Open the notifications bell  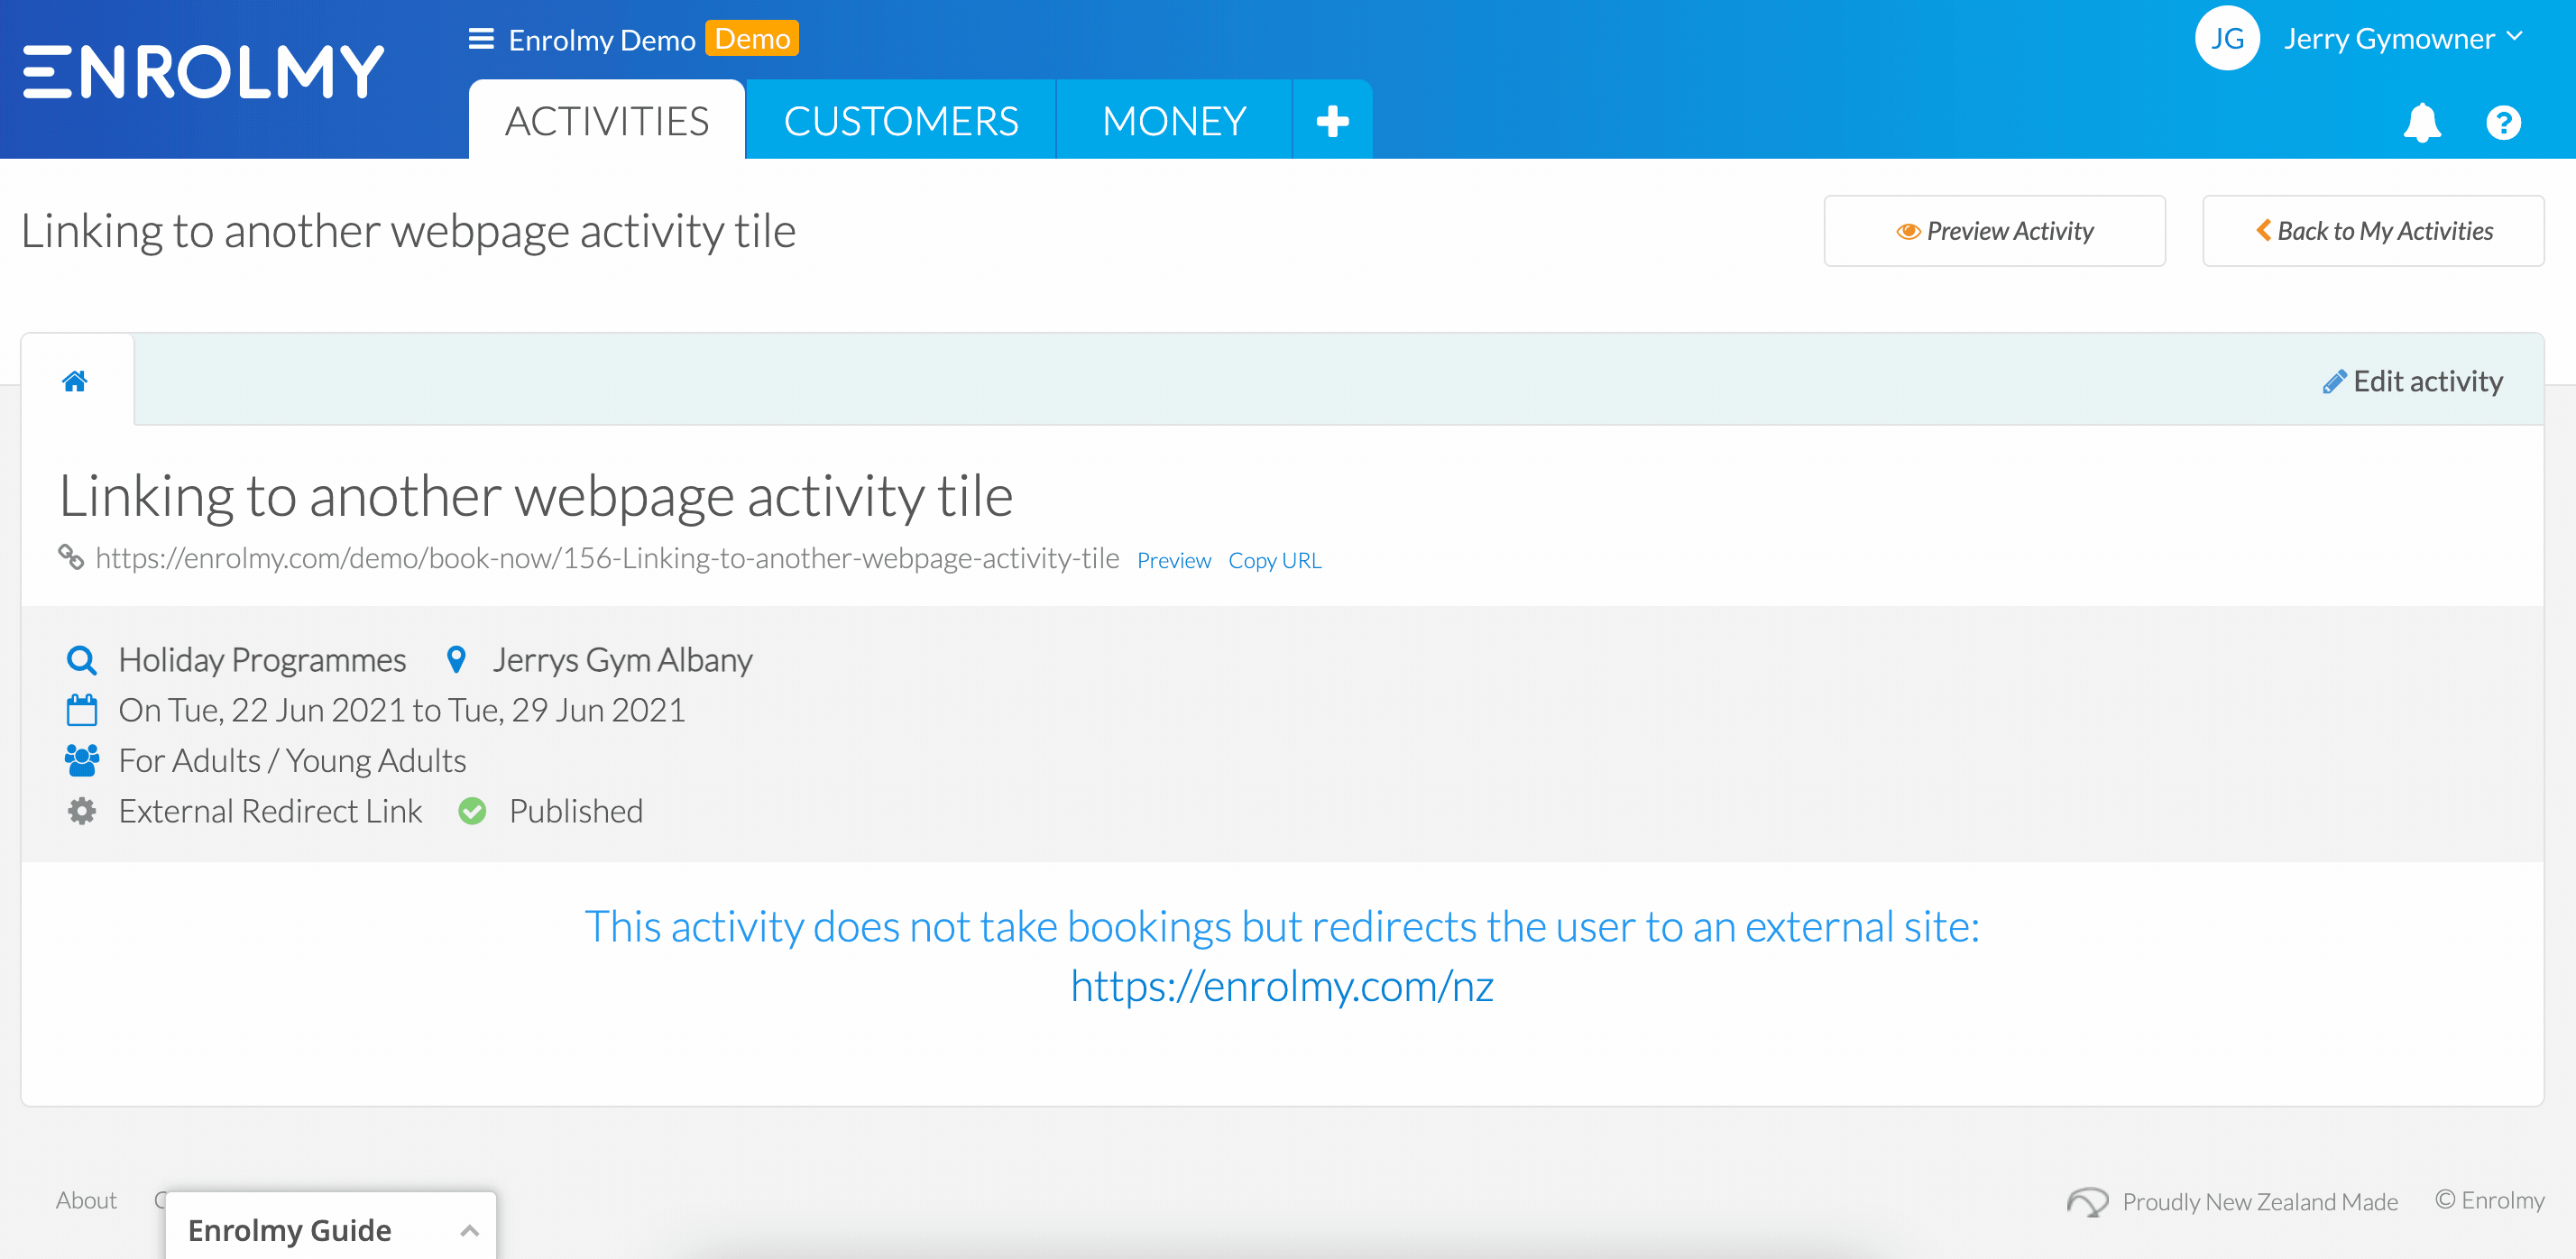(x=2421, y=123)
